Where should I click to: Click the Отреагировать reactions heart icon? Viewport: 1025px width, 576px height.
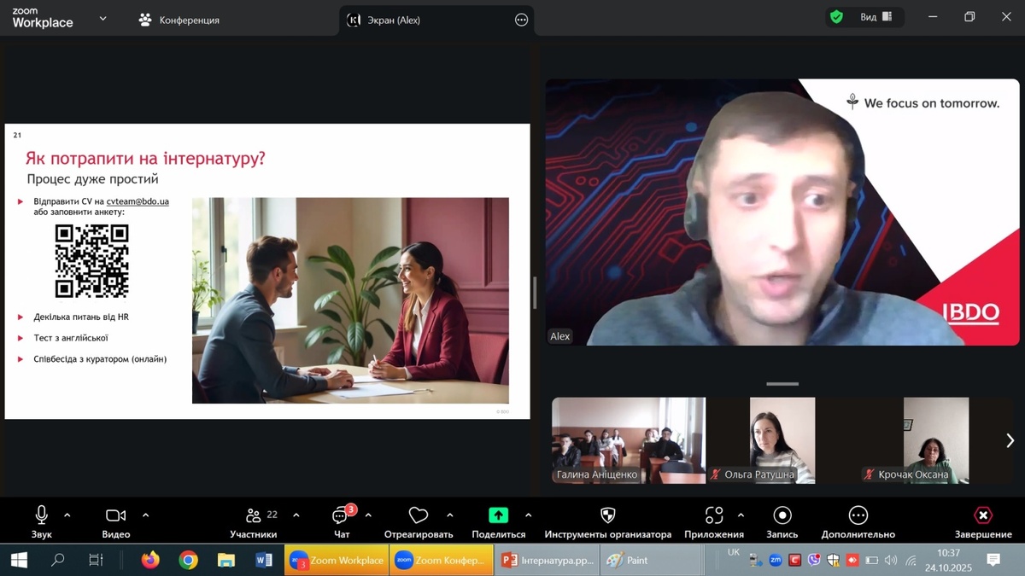tap(418, 516)
